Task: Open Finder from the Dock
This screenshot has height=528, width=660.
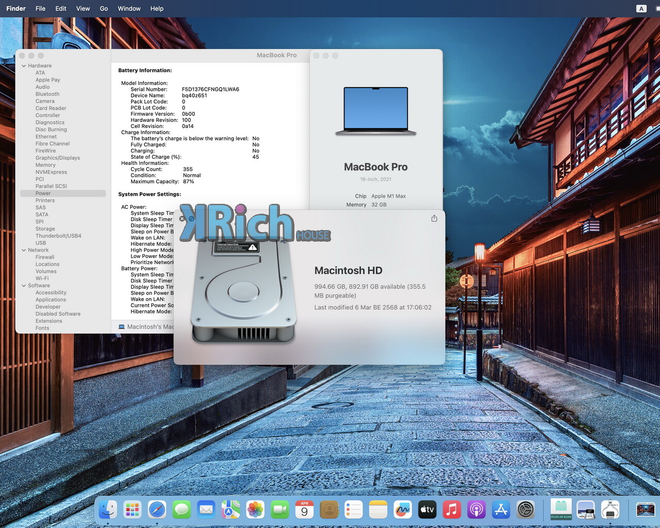Action: 108,510
